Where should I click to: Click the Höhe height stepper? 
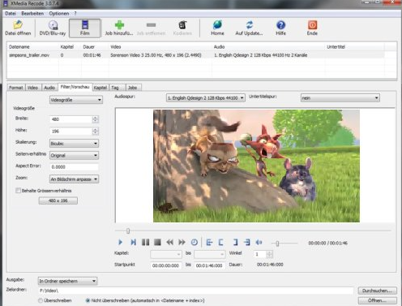[x=95, y=131]
